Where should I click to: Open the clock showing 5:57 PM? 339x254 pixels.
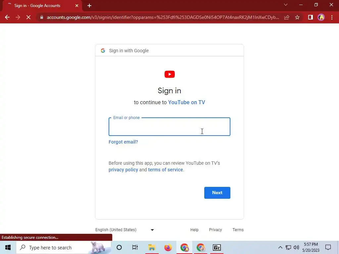pos(311,247)
